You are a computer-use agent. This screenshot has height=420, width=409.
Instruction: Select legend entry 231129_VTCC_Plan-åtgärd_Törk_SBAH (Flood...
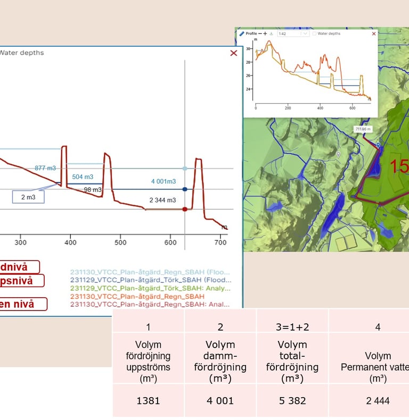tap(151, 280)
